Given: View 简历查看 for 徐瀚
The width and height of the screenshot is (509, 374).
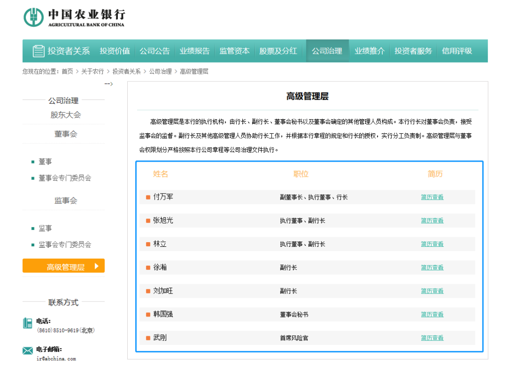Looking at the screenshot, I should tap(432, 268).
